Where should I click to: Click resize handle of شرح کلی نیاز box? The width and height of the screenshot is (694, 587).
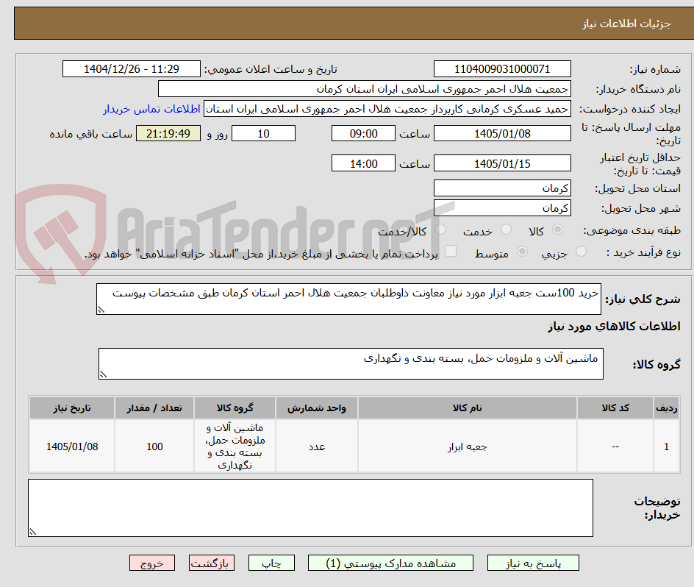101,310
